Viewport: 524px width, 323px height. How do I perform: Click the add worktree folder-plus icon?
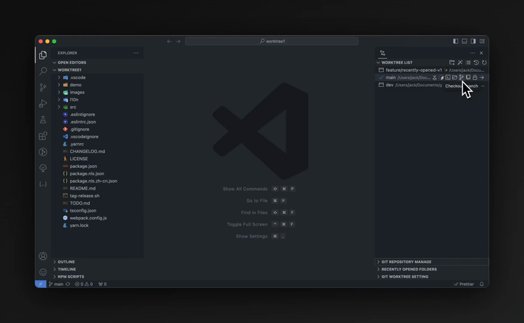(452, 62)
